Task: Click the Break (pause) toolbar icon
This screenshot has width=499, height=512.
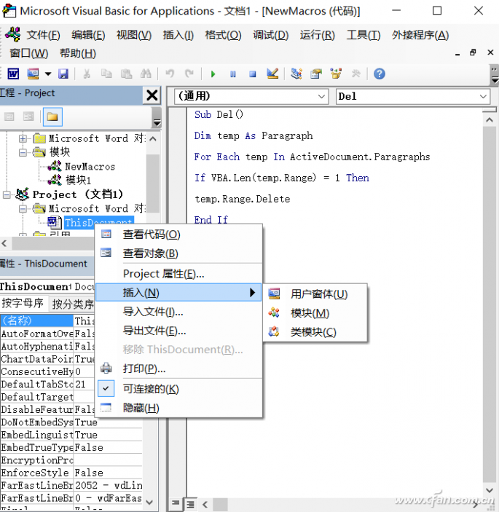Action: tap(232, 74)
